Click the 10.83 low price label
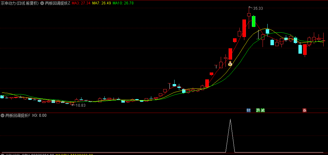328x155 pixels. click(81, 105)
